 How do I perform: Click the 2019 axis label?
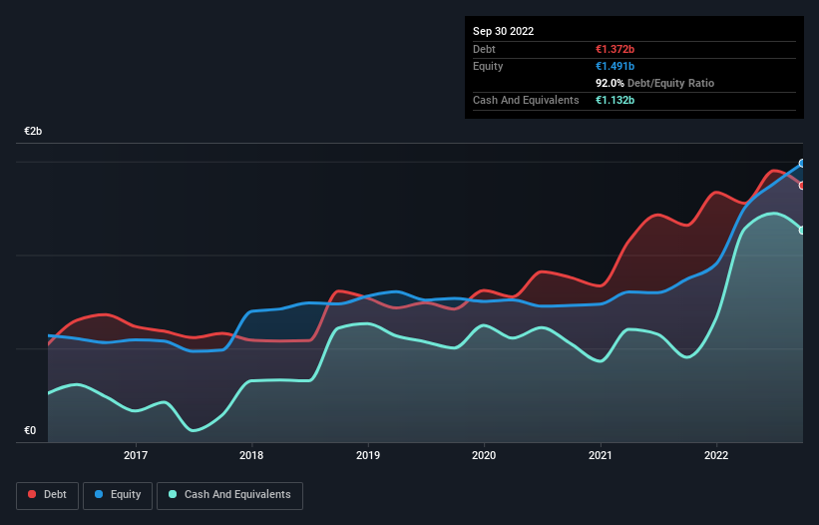(x=368, y=455)
